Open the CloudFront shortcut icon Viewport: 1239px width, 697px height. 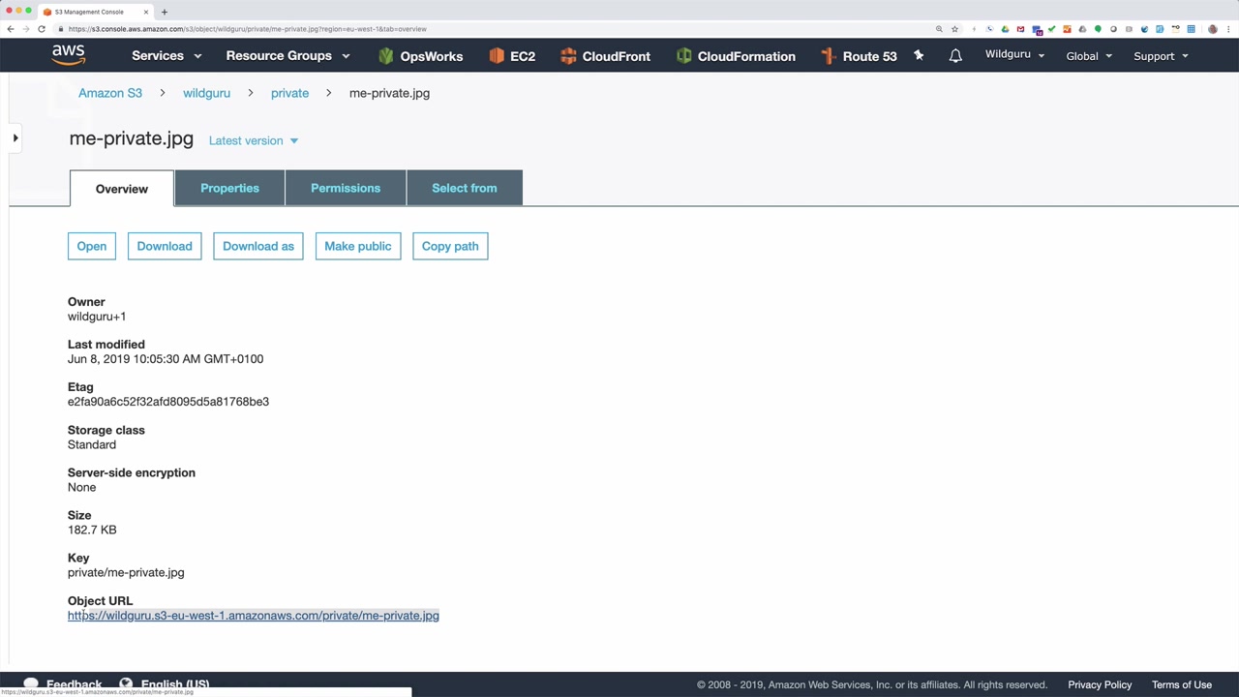click(x=568, y=56)
